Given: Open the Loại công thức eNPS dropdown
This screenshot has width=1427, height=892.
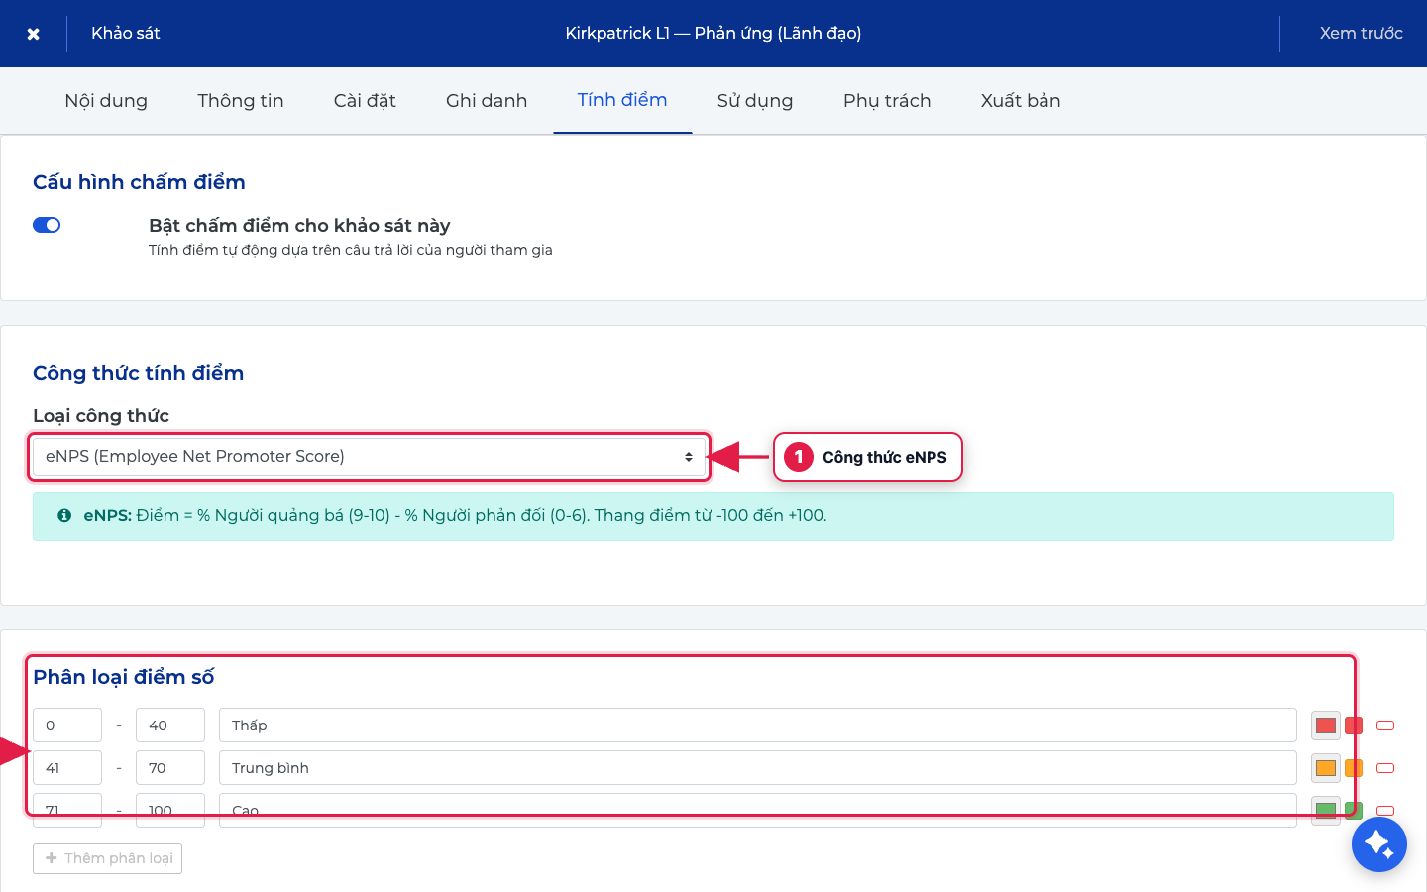Looking at the screenshot, I should tap(369, 457).
